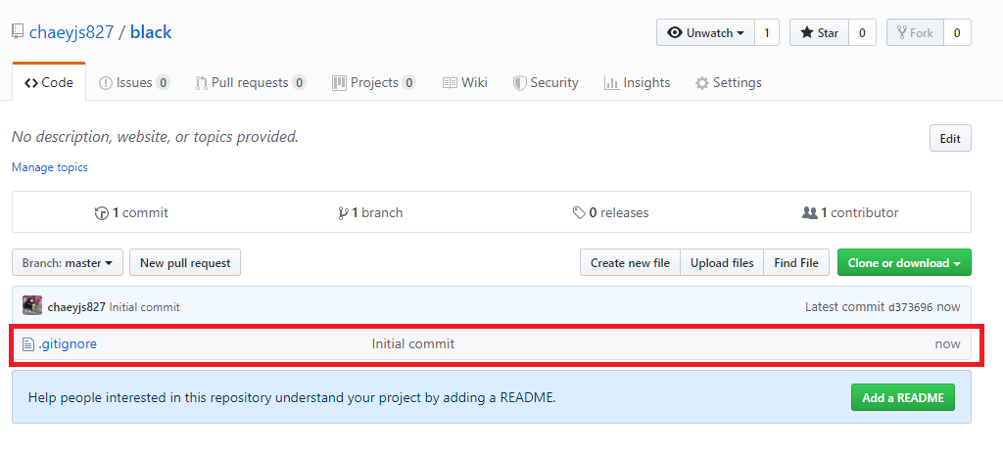The width and height of the screenshot is (1003, 453).
Task: Open the Initial commit message in commit bar
Action: point(145,307)
